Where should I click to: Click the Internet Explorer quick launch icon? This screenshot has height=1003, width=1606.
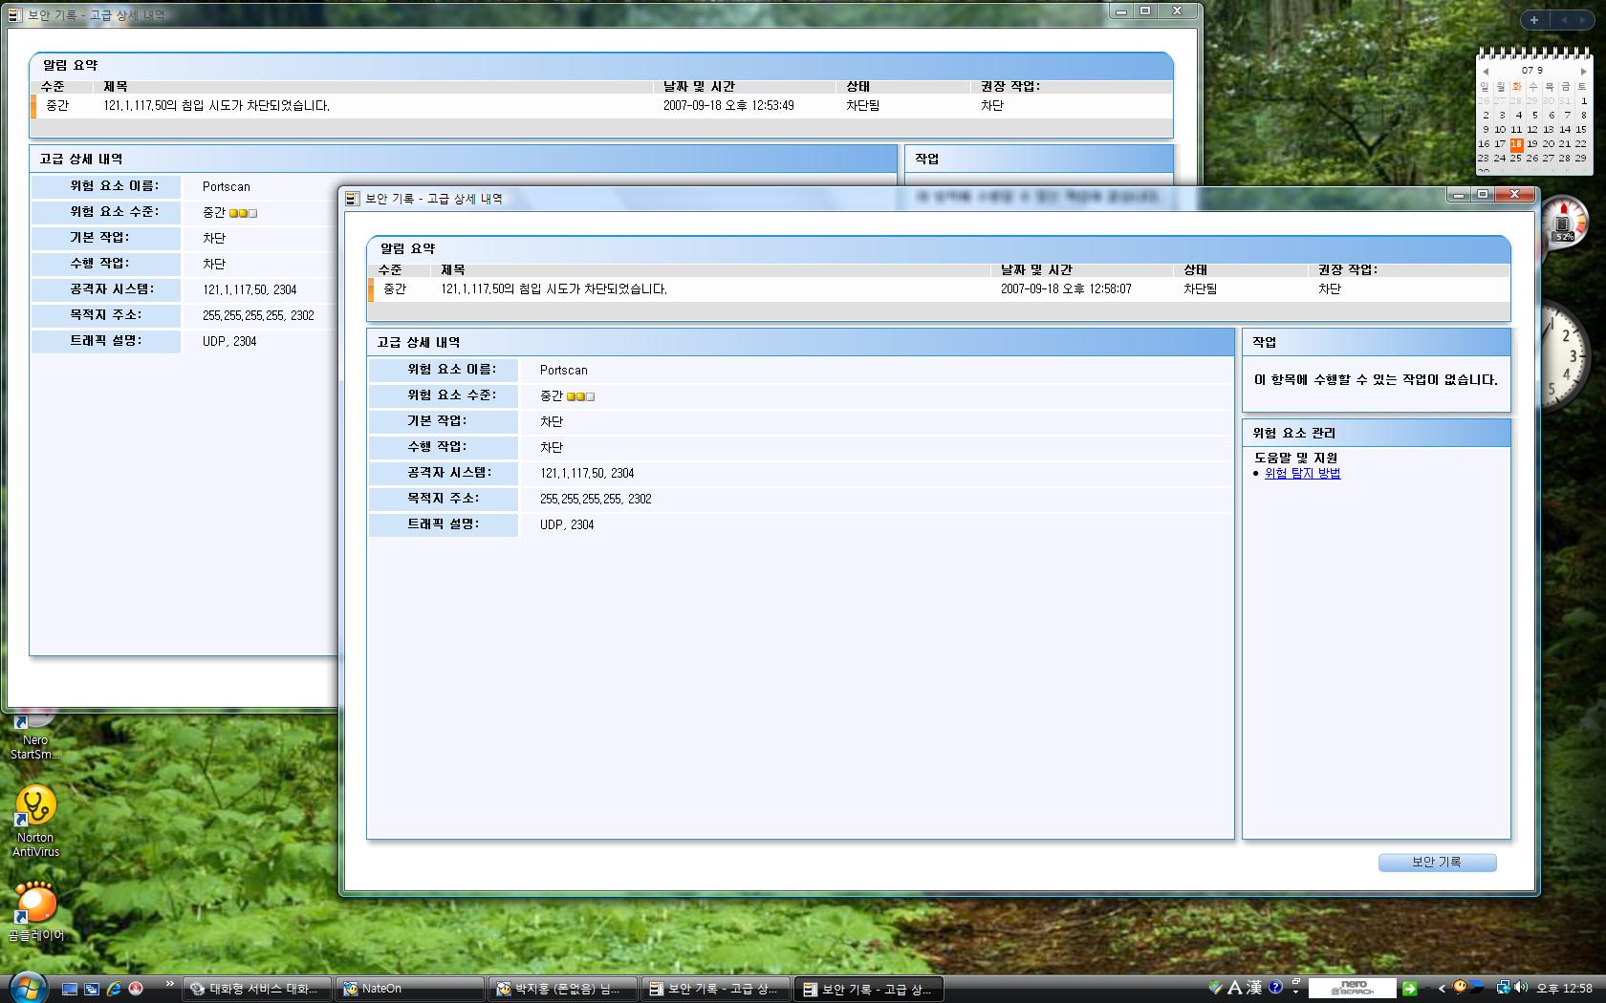pos(114,989)
